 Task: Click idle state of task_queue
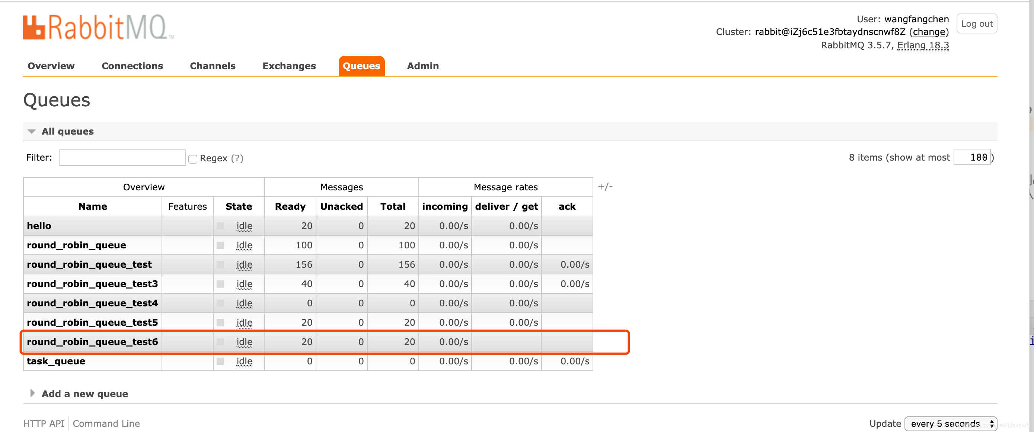(x=244, y=361)
